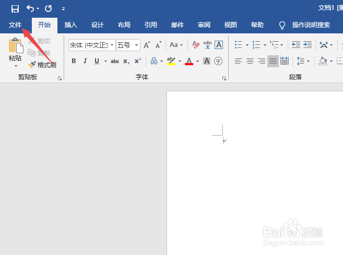The height and width of the screenshot is (255, 343).
Task: Open the 字体 dialog launcher
Action: (x=224, y=78)
